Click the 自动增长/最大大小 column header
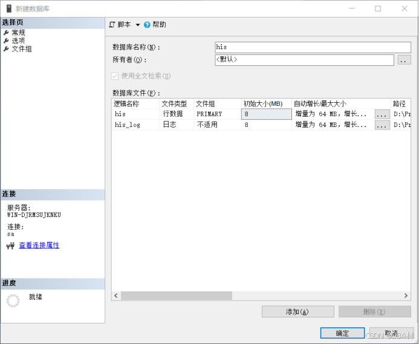Viewport: 419px width, 344px height. 341,104
